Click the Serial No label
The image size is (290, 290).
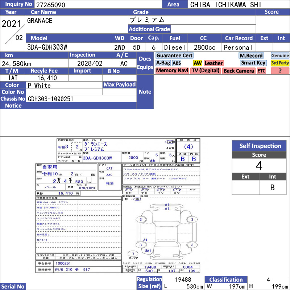(13, 286)
